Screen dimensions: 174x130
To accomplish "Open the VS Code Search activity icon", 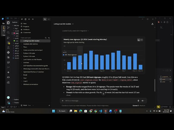I will pos(8,32).
